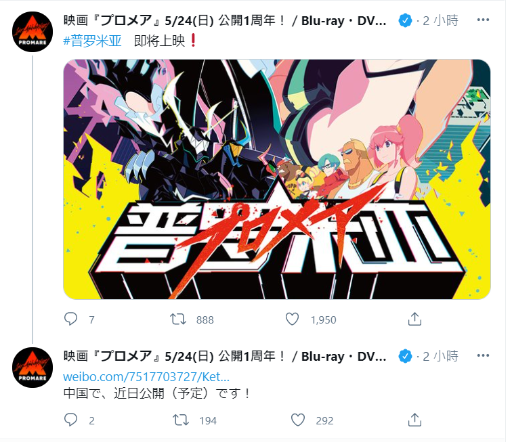Reply to the first Promare tweet
The width and height of the screenshot is (512, 442).
[x=70, y=319]
